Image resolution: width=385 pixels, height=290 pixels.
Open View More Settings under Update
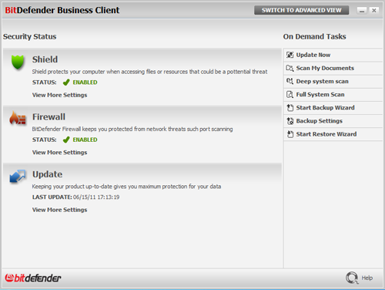[x=59, y=210]
